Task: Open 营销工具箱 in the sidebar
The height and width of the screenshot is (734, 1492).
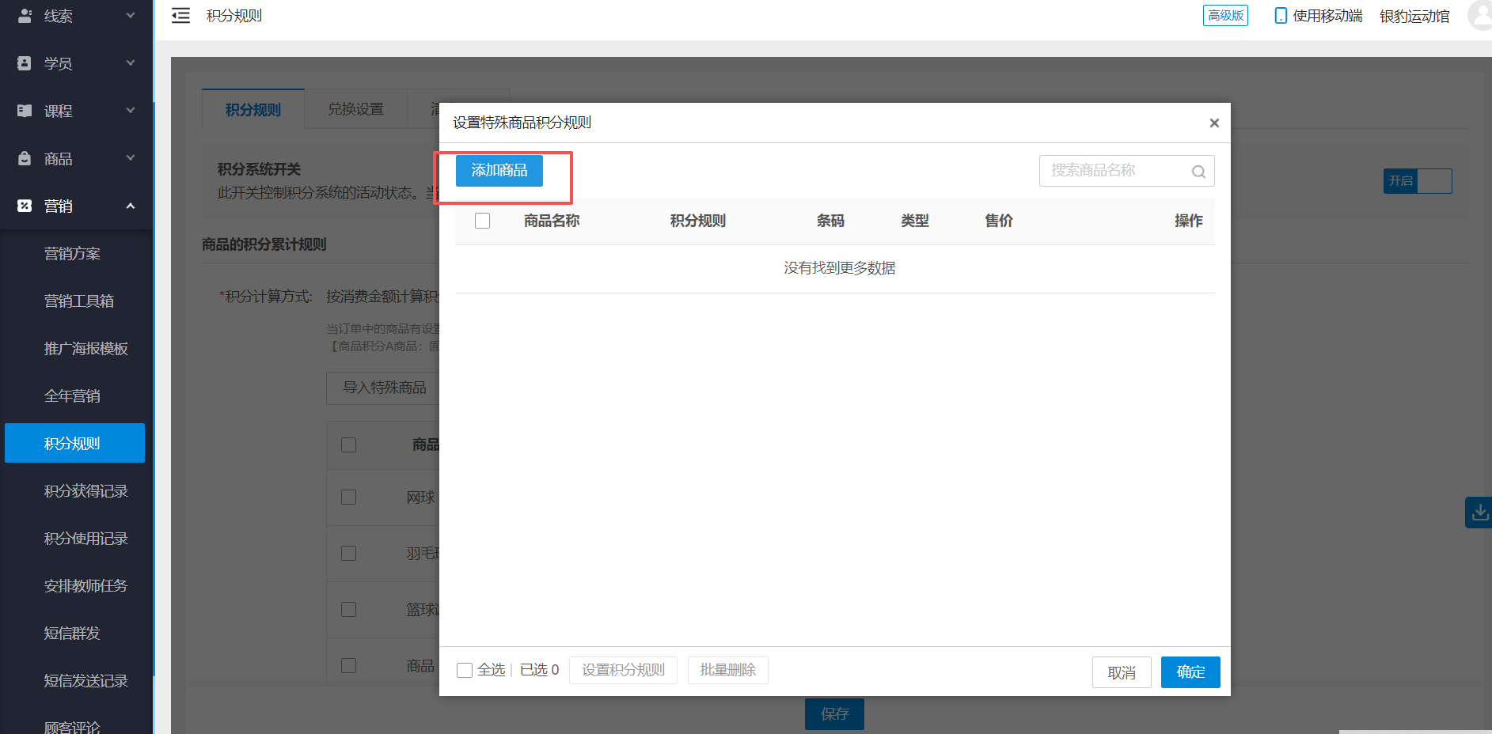Action: [x=79, y=301]
